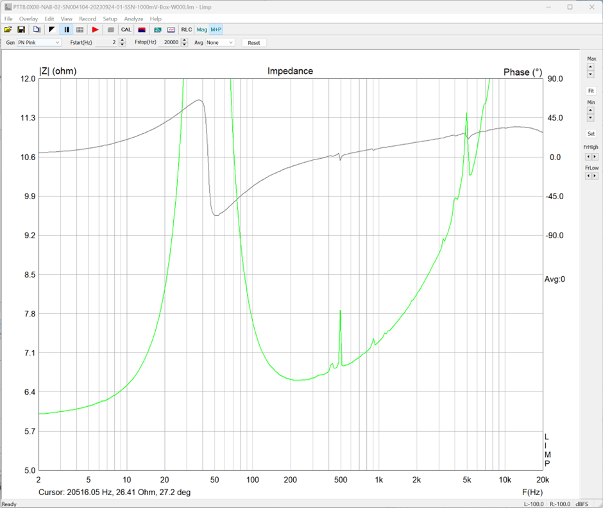Increase Fstop with the up arrow
Viewport: 603px width, 508px height.
pyautogui.click(x=185, y=41)
